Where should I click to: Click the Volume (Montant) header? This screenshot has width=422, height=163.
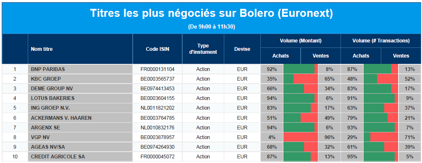301,41
